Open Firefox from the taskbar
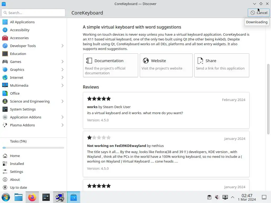 click(x=32, y=197)
